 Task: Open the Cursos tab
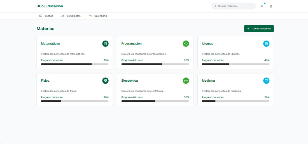[46, 16]
